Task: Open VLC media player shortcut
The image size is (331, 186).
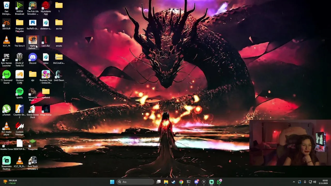Action: 6,129
